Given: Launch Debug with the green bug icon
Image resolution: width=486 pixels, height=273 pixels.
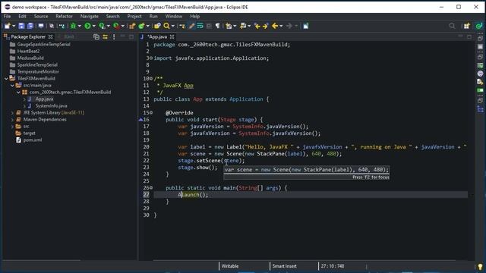Looking at the screenshot, I should pos(73,26).
